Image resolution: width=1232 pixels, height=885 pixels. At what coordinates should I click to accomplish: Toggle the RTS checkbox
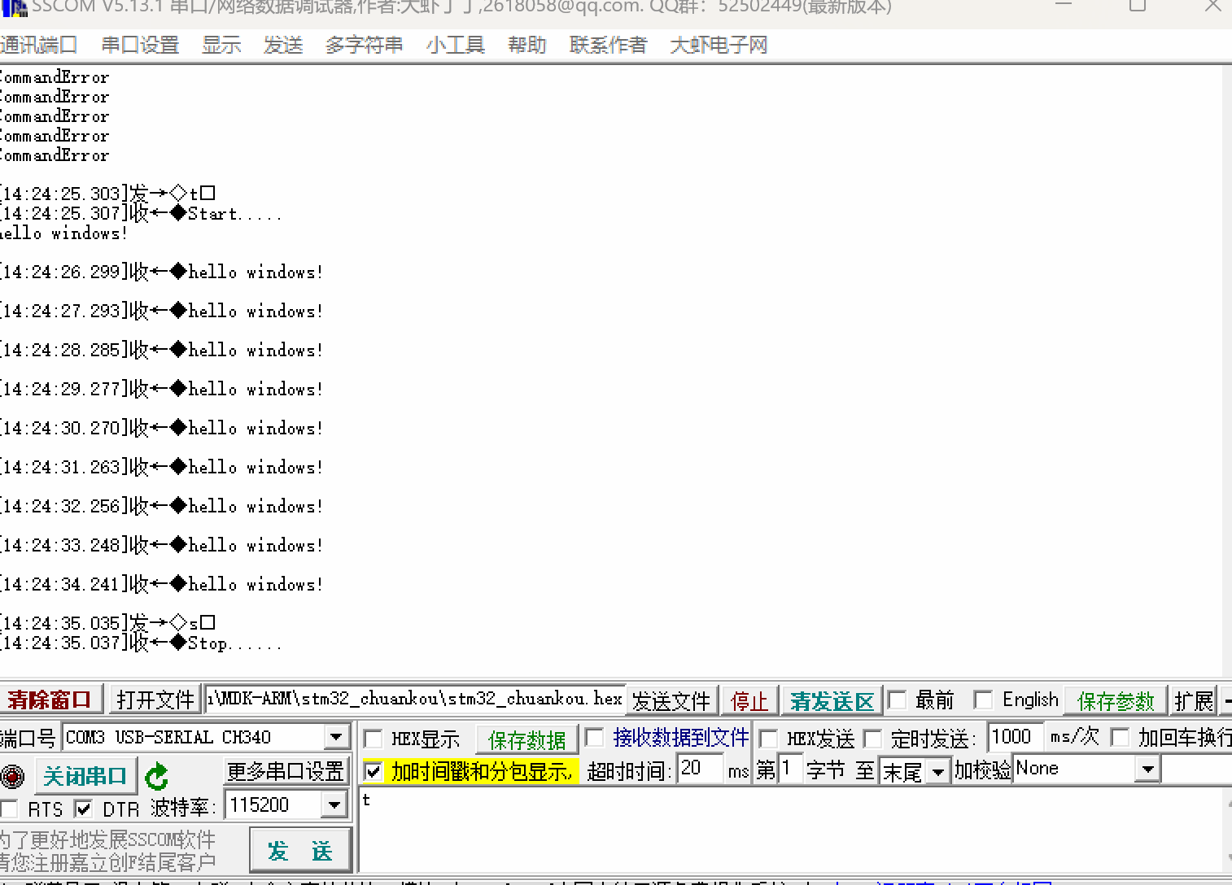[10, 809]
